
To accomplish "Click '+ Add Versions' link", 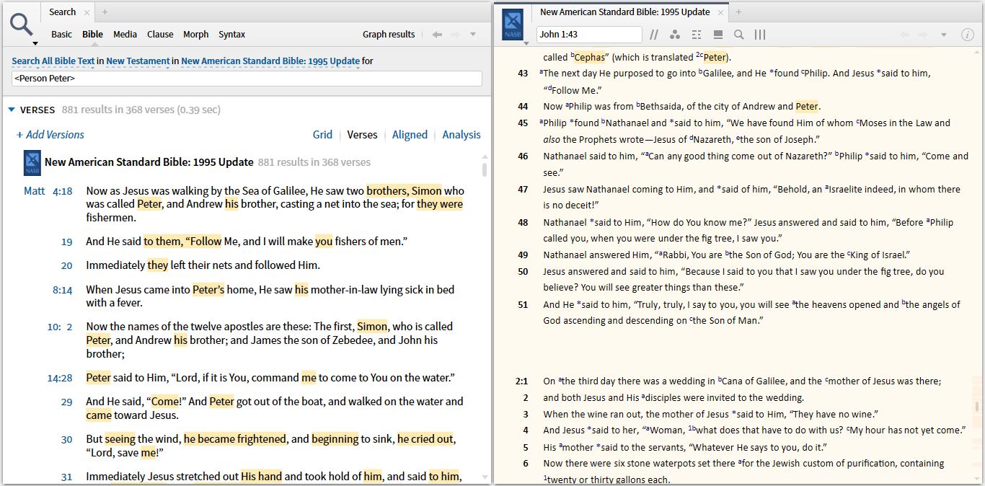I will pyautogui.click(x=50, y=135).
